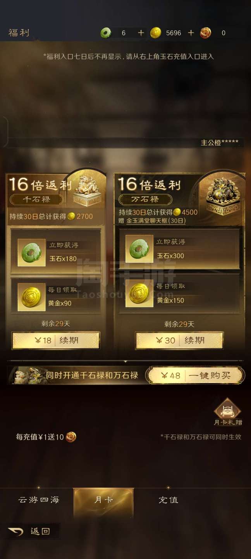The height and width of the screenshot is (559, 251).
Task: Buy both cards with ¥48 一键购买
Action: [x=196, y=375]
